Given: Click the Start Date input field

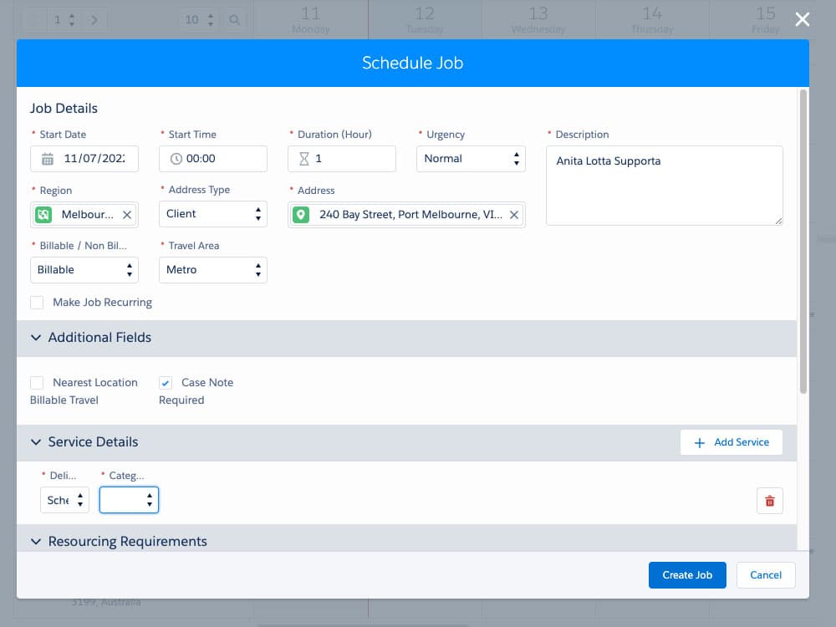Looking at the screenshot, I should (84, 159).
